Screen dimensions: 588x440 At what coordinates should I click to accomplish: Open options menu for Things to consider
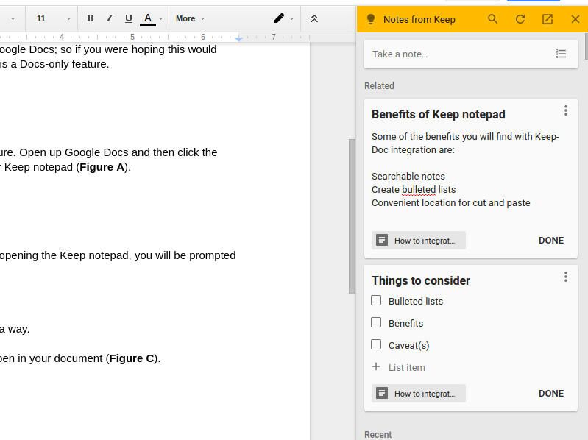(565, 277)
